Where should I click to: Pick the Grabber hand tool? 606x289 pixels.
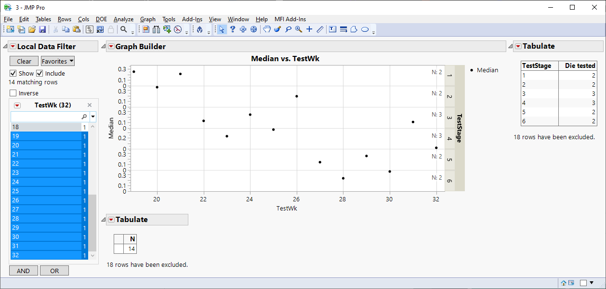click(x=266, y=29)
